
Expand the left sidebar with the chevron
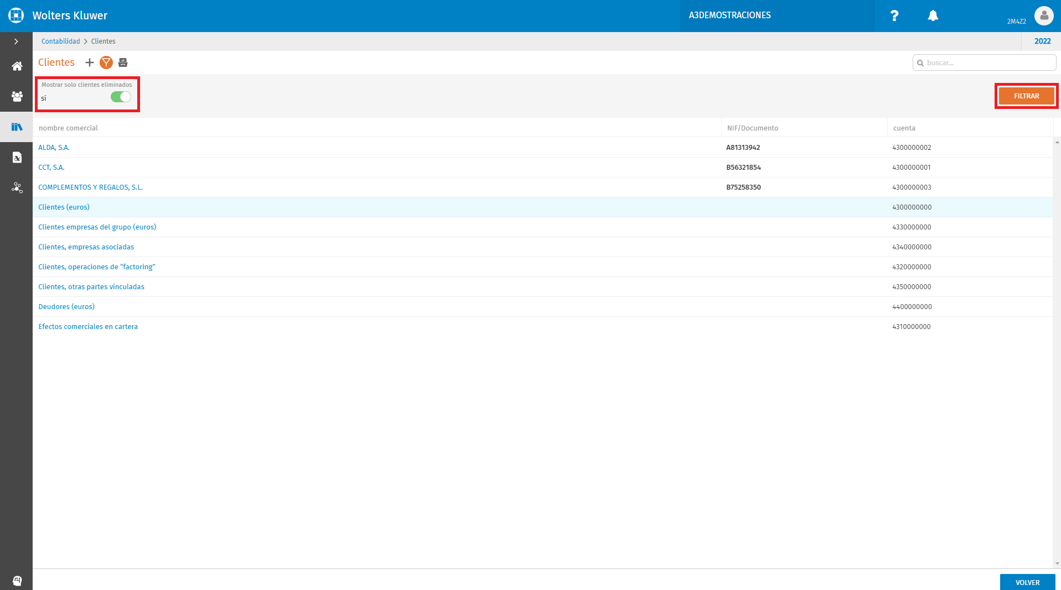pyautogui.click(x=16, y=41)
